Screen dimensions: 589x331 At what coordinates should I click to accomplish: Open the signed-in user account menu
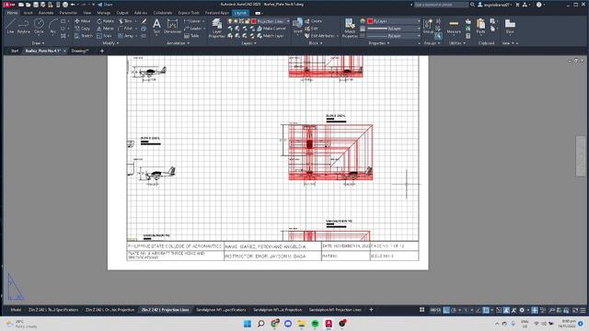[495, 5]
